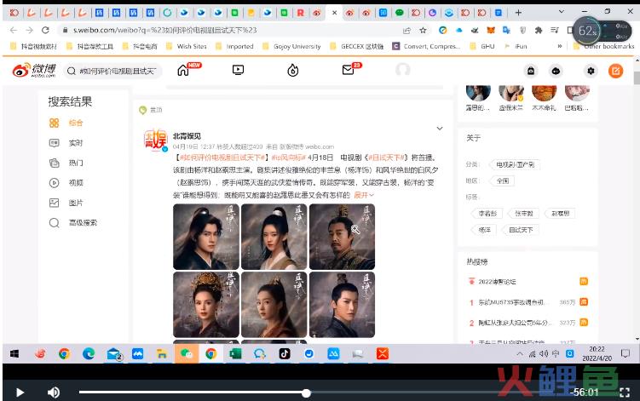The image size is (640, 401).
Task: Click the 赵露思 tag
Action: coord(560,214)
